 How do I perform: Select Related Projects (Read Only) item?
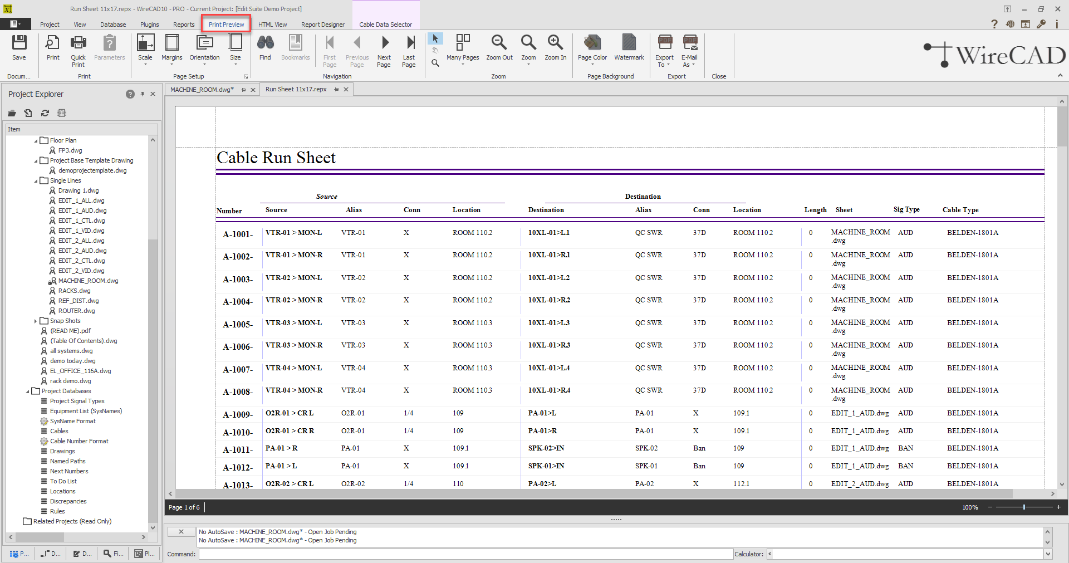tap(72, 522)
